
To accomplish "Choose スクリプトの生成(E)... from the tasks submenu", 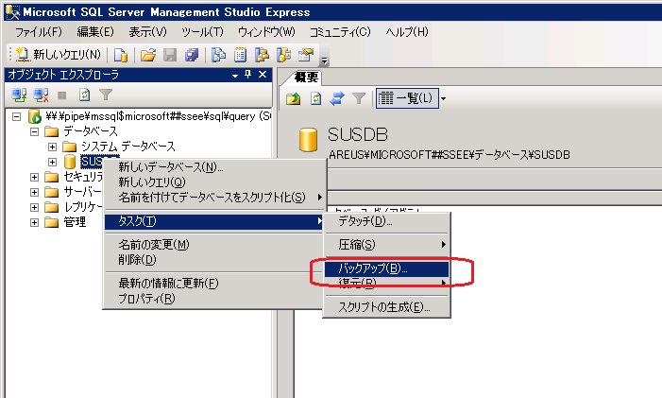I will click(386, 307).
